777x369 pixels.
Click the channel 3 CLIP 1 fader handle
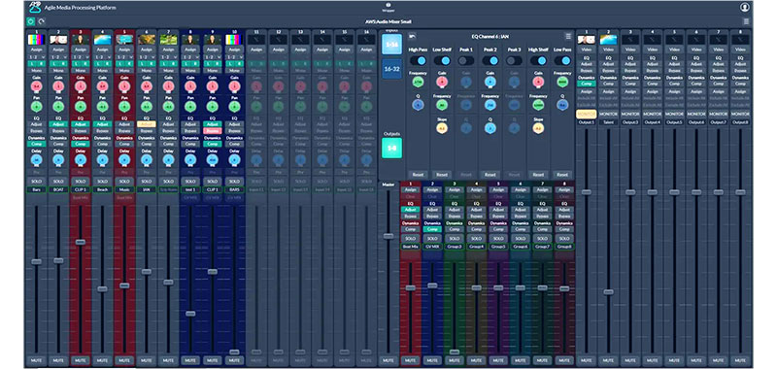pos(81,242)
